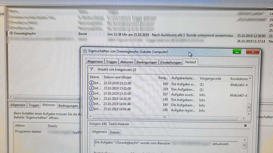
Task: Click info icon of 14:21:39 event
Action: (x=91, y=99)
